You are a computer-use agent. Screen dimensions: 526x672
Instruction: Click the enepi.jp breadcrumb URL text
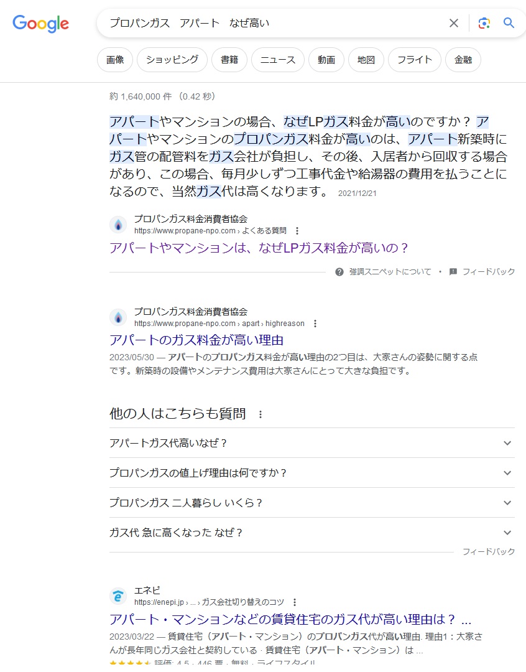209,602
